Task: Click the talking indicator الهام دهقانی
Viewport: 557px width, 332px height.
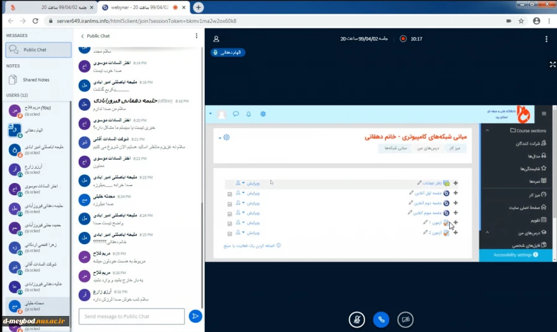Action: 227,53
